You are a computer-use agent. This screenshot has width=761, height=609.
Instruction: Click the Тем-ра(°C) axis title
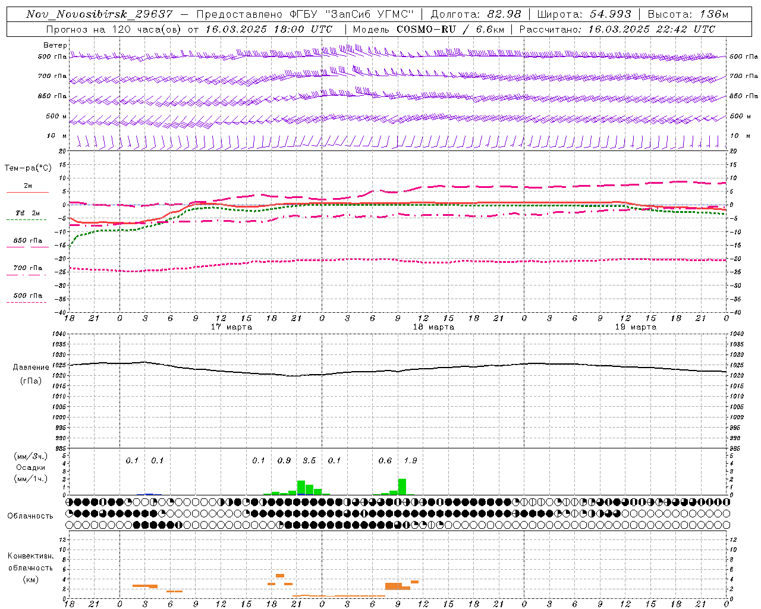[28, 168]
